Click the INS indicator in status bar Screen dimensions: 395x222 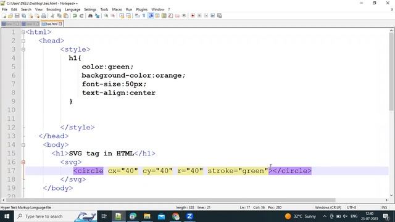[x=384, y=208]
